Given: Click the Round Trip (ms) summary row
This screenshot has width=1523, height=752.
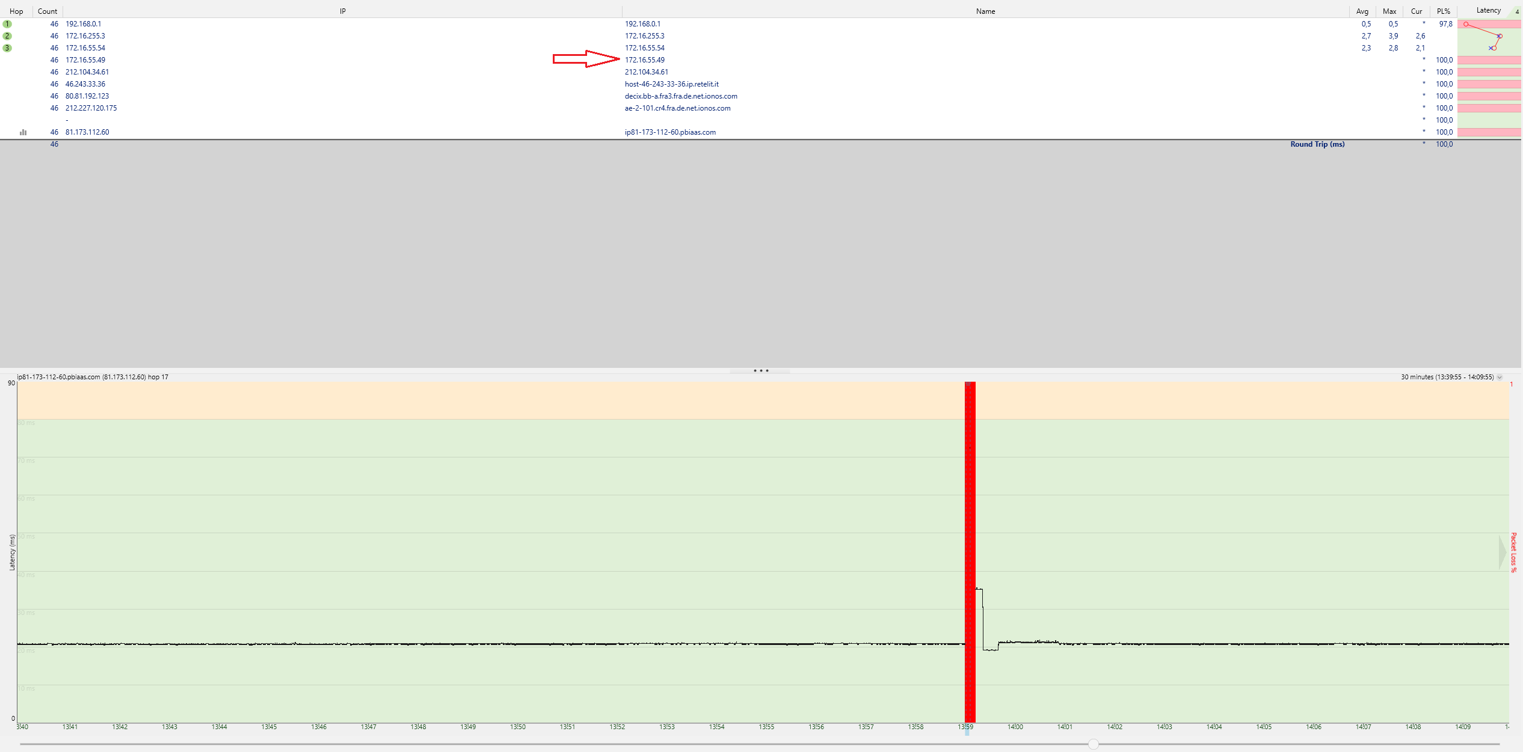Looking at the screenshot, I should click(x=1317, y=144).
